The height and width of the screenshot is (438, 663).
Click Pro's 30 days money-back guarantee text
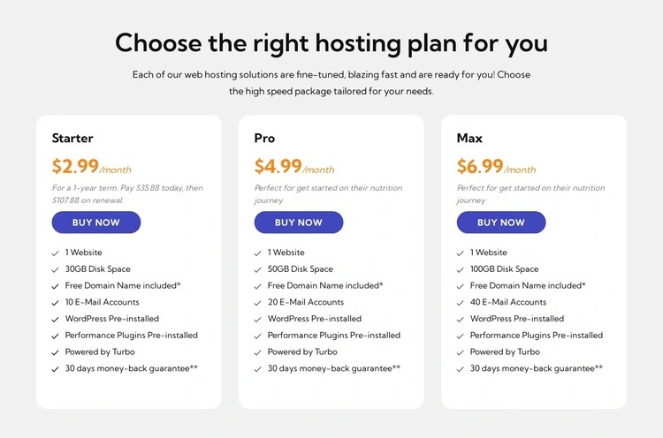point(333,368)
